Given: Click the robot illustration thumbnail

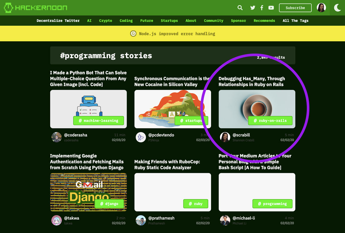Looking at the screenshot, I should click(x=88, y=109).
